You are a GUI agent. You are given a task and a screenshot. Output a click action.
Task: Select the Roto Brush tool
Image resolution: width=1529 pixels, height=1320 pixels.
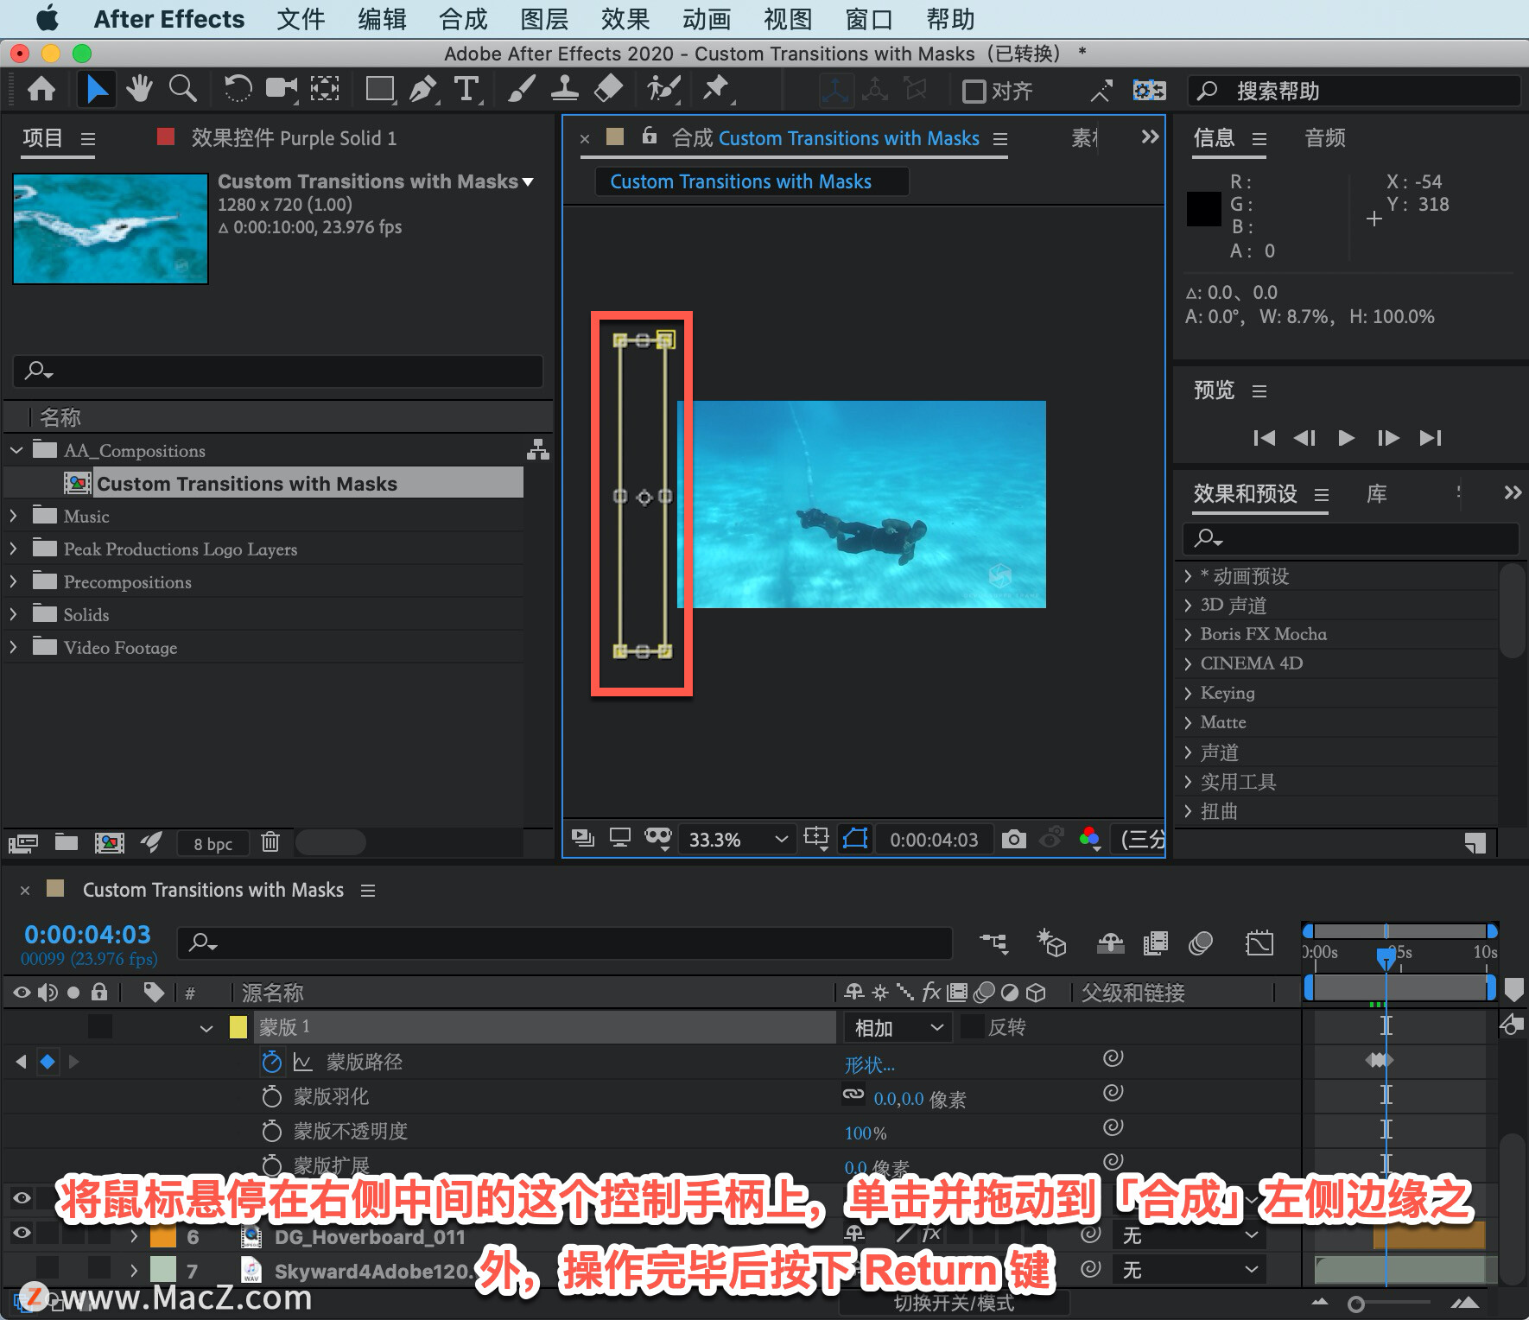pyautogui.click(x=663, y=89)
